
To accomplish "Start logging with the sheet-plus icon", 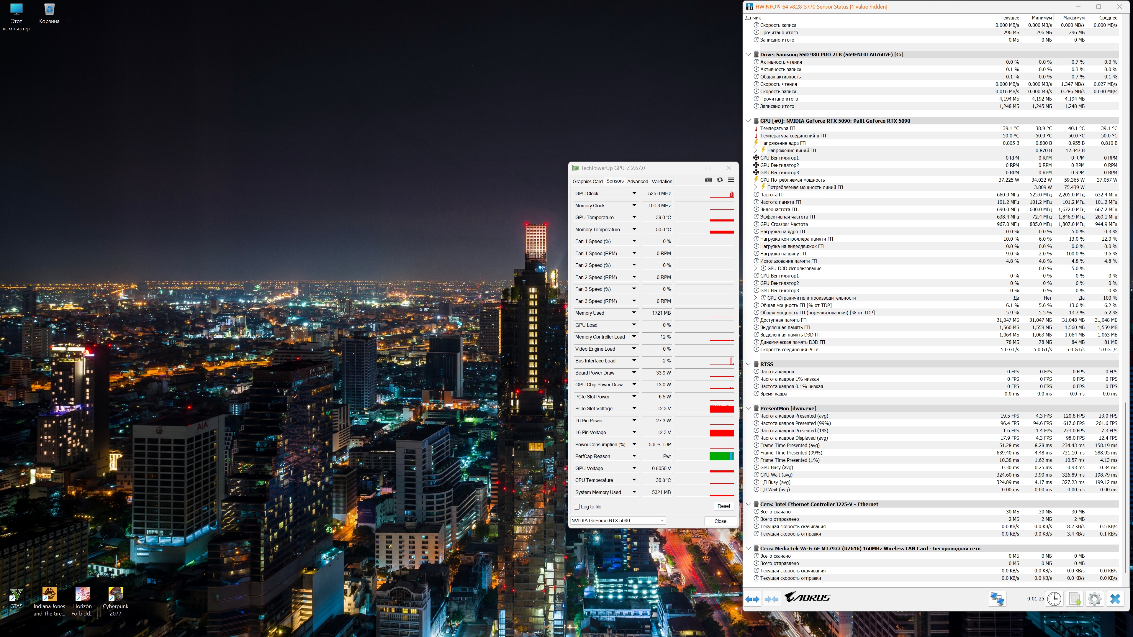I will pyautogui.click(x=1075, y=599).
